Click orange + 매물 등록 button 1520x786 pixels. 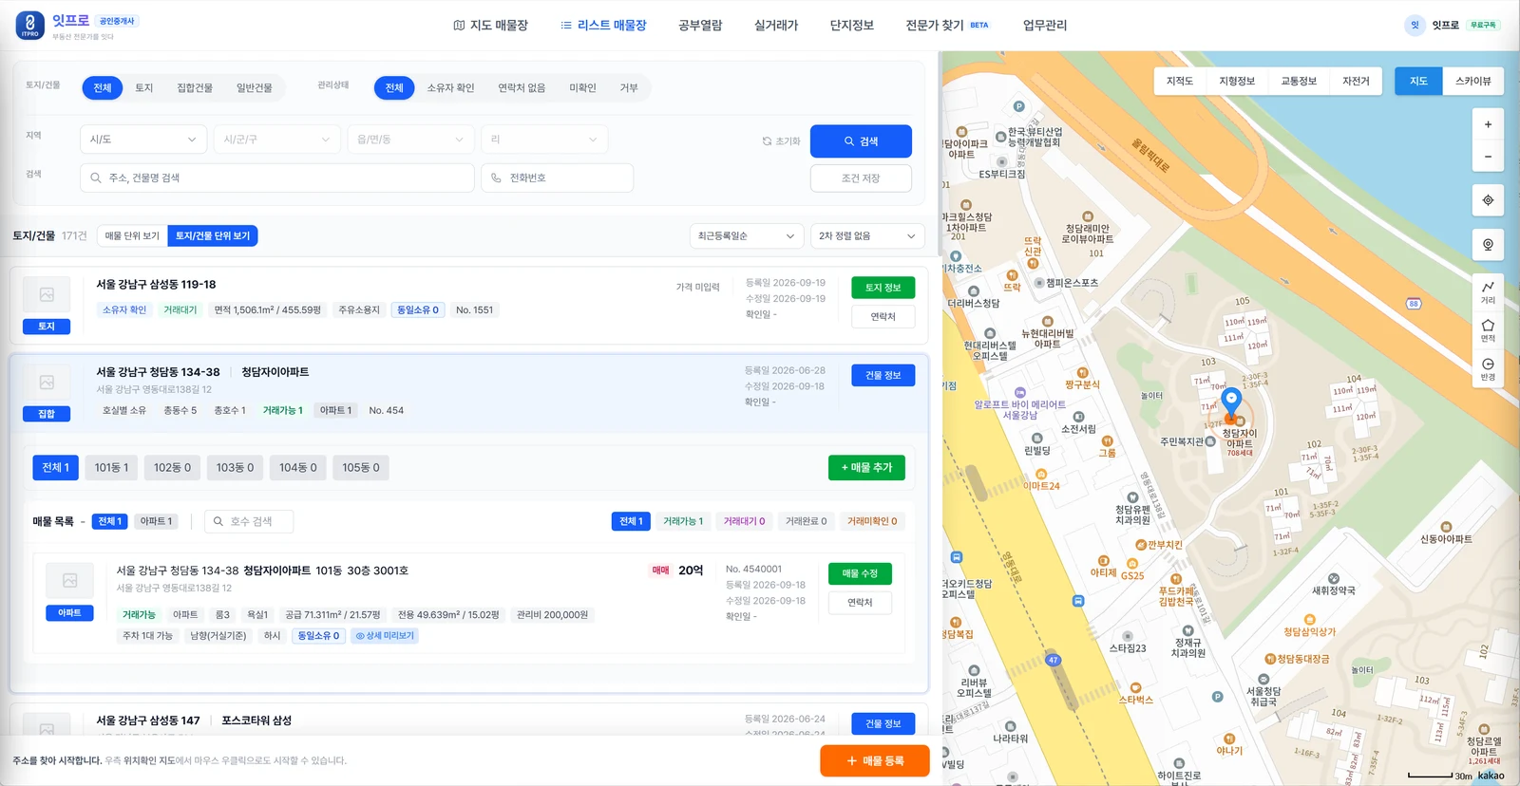[x=875, y=761]
